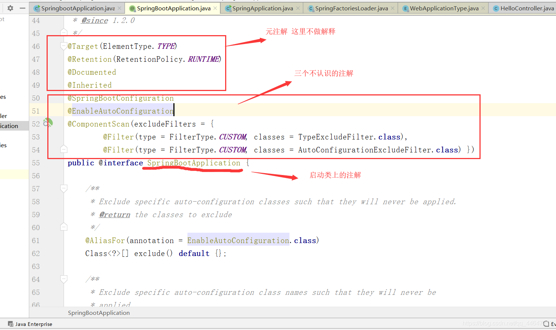Click the annotation icon on the SpringBootApplication.java tab
Screen dimensions: 556x330
point(132,9)
